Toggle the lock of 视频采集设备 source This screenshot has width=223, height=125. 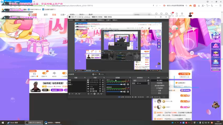103,82
